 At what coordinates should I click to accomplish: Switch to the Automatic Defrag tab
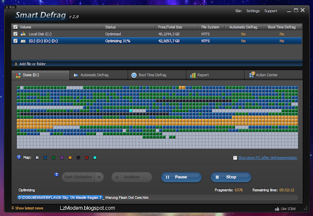click(99, 75)
